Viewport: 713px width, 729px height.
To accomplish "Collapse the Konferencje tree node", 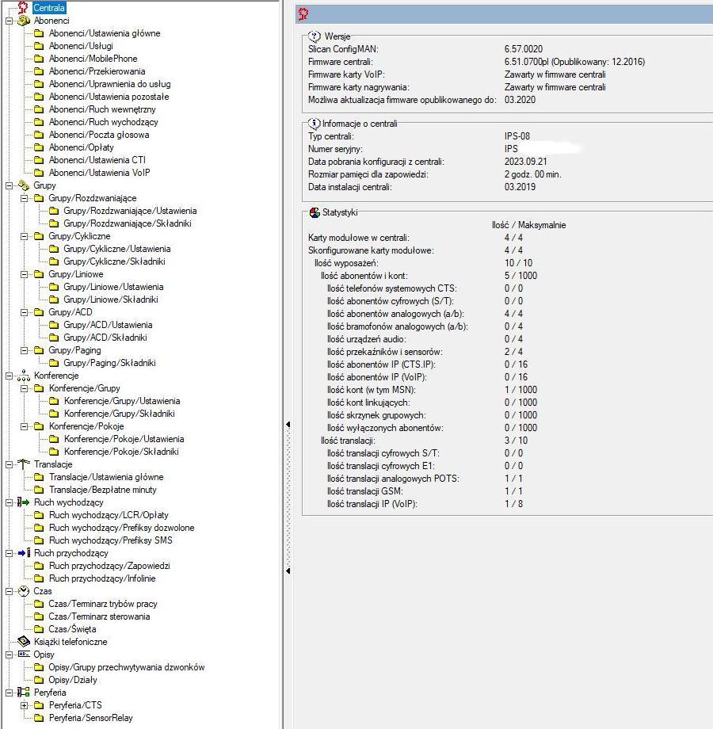I will (x=9, y=376).
